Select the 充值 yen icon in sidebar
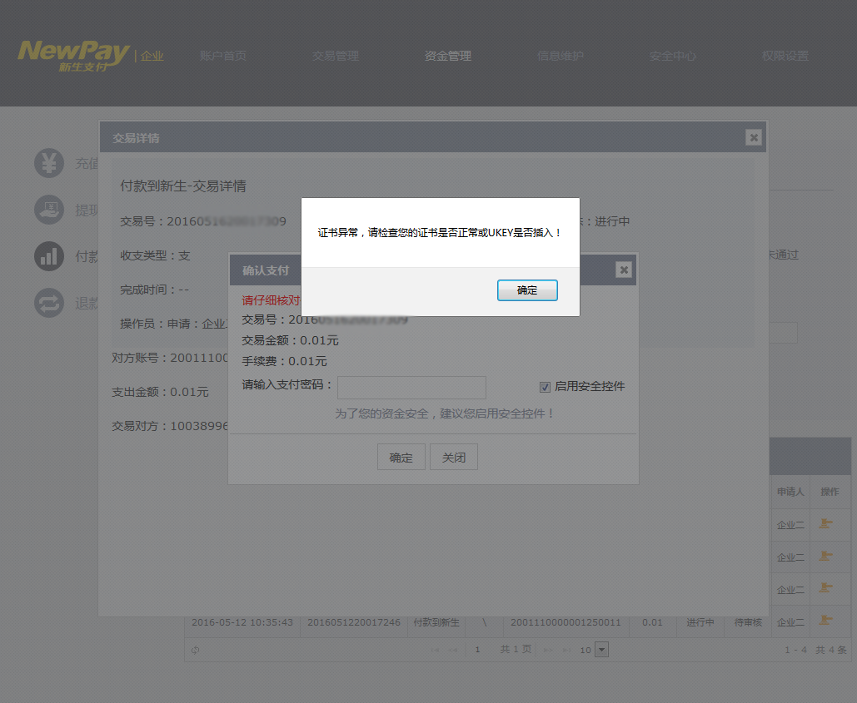The height and width of the screenshot is (703, 857). pos(49,163)
